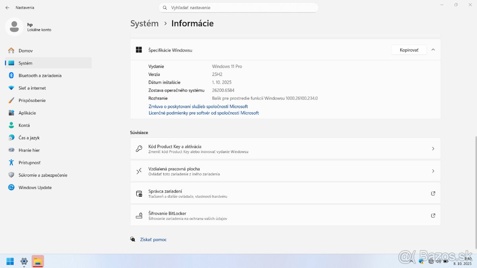The width and height of the screenshot is (477, 268).
Task: Open Zmluva o poskytovaní služieb link
Action: (x=198, y=107)
